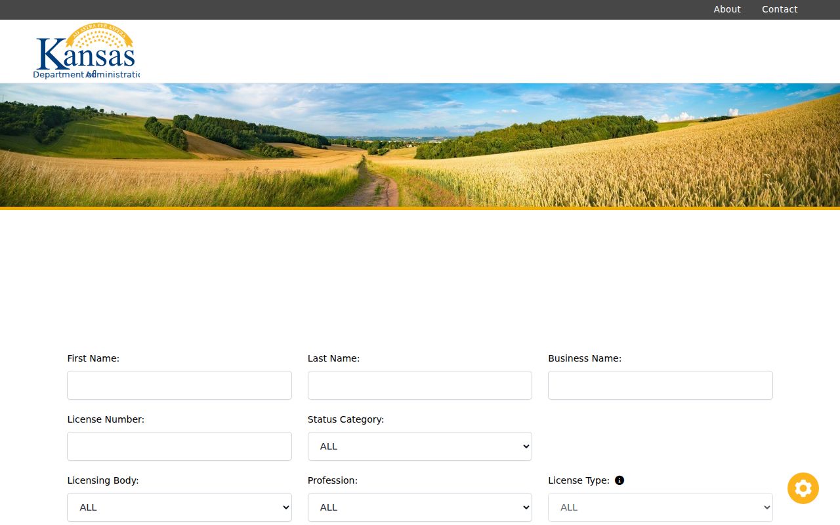The width and height of the screenshot is (840, 525).
Task: Click the 'Last Name:' label
Action: 333,358
